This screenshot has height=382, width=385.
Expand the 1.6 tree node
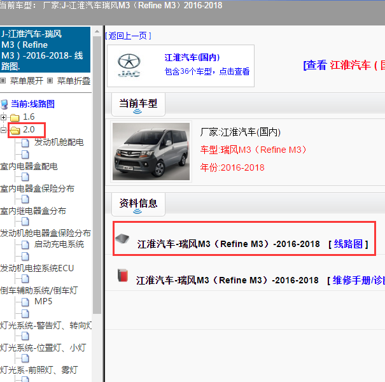click(x=4, y=117)
